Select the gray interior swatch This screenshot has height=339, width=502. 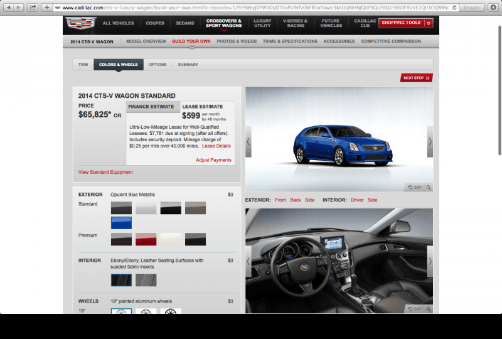tap(146, 280)
